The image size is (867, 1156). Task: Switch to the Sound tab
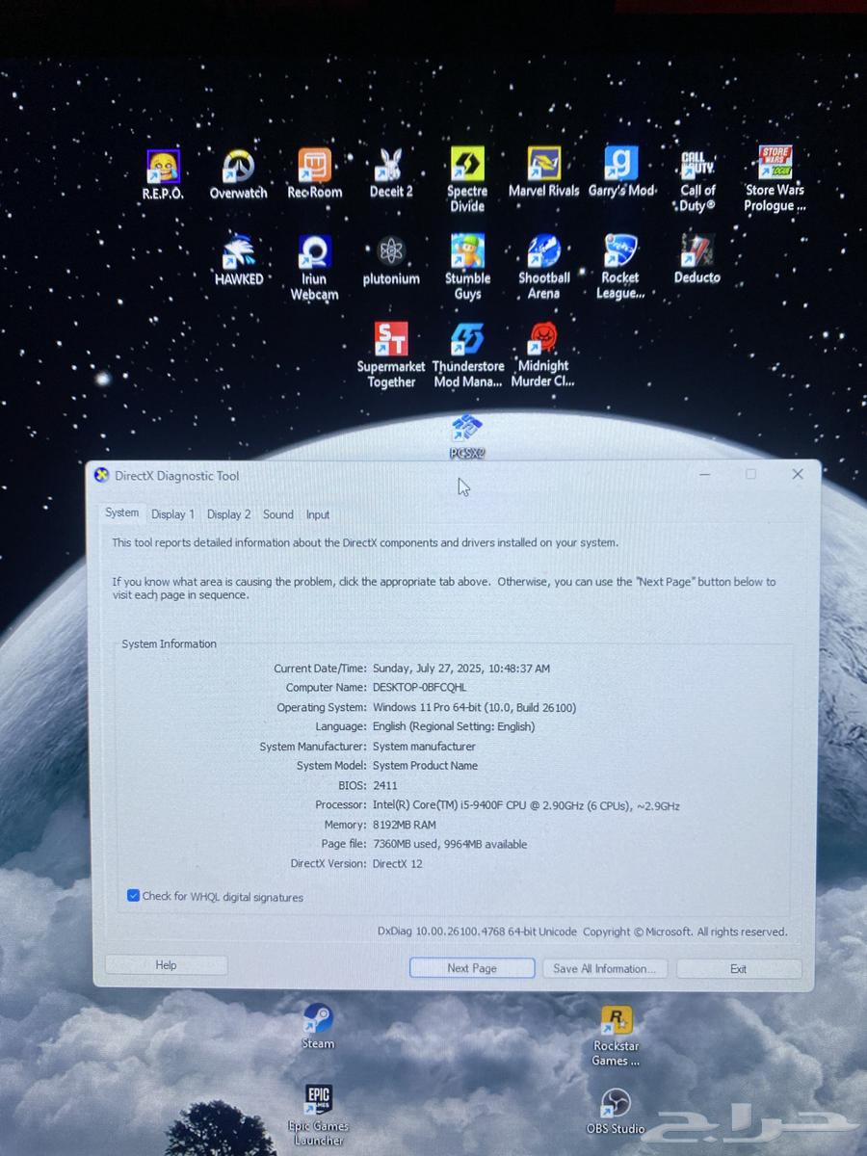[x=278, y=514]
